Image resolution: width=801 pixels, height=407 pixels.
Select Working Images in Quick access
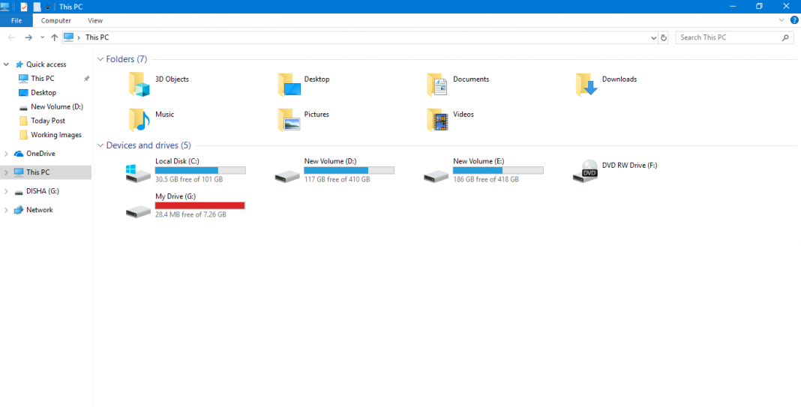(55, 135)
